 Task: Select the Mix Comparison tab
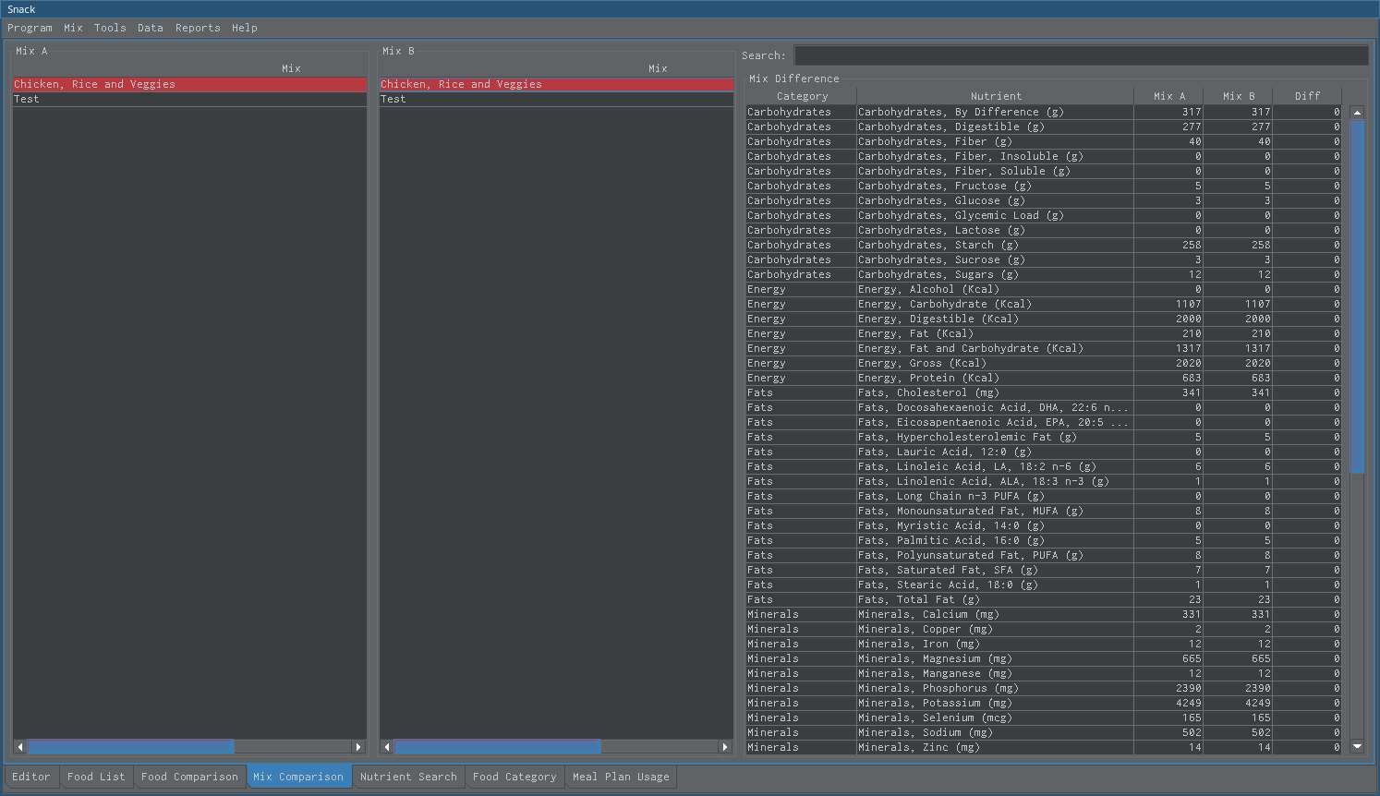click(x=298, y=777)
